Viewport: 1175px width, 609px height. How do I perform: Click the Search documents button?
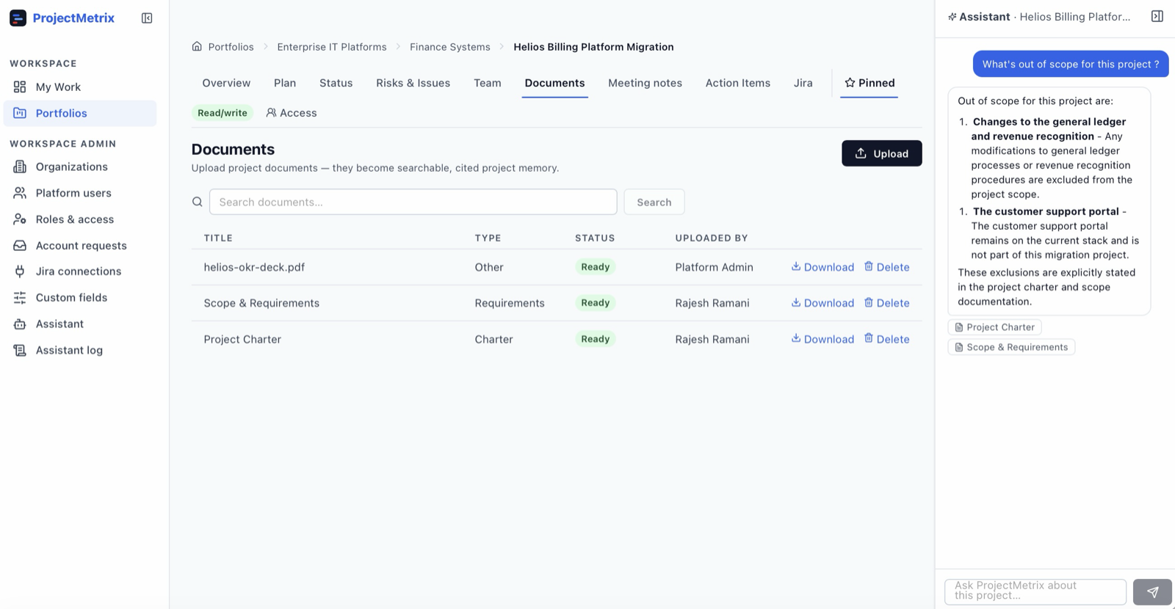[654, 202]
